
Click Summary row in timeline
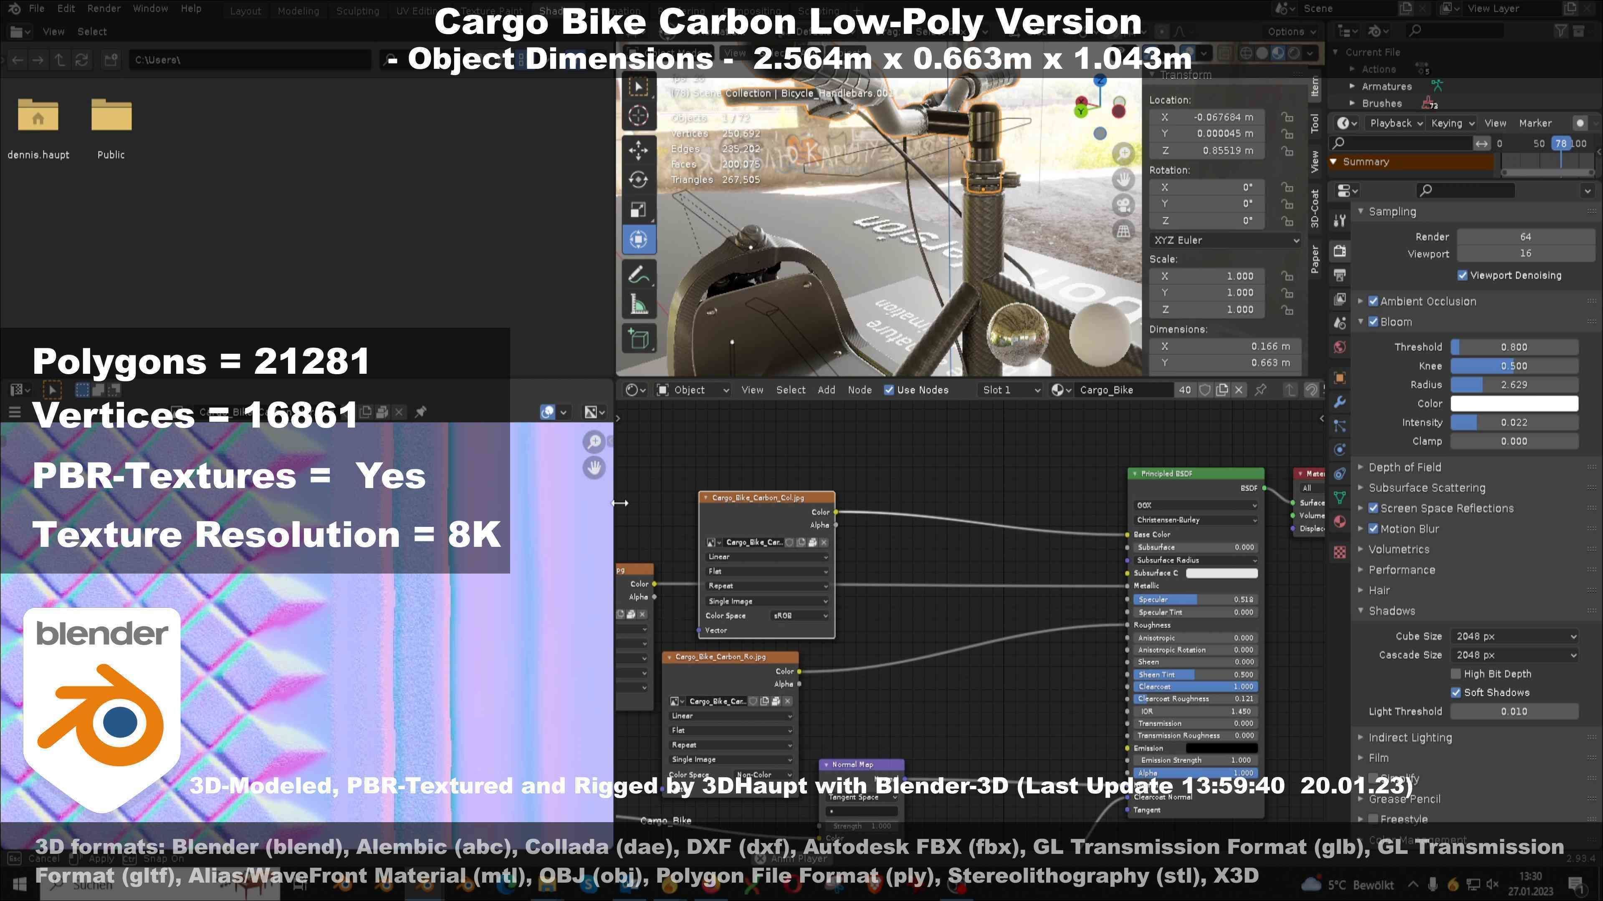click(x=1411, y=162)
